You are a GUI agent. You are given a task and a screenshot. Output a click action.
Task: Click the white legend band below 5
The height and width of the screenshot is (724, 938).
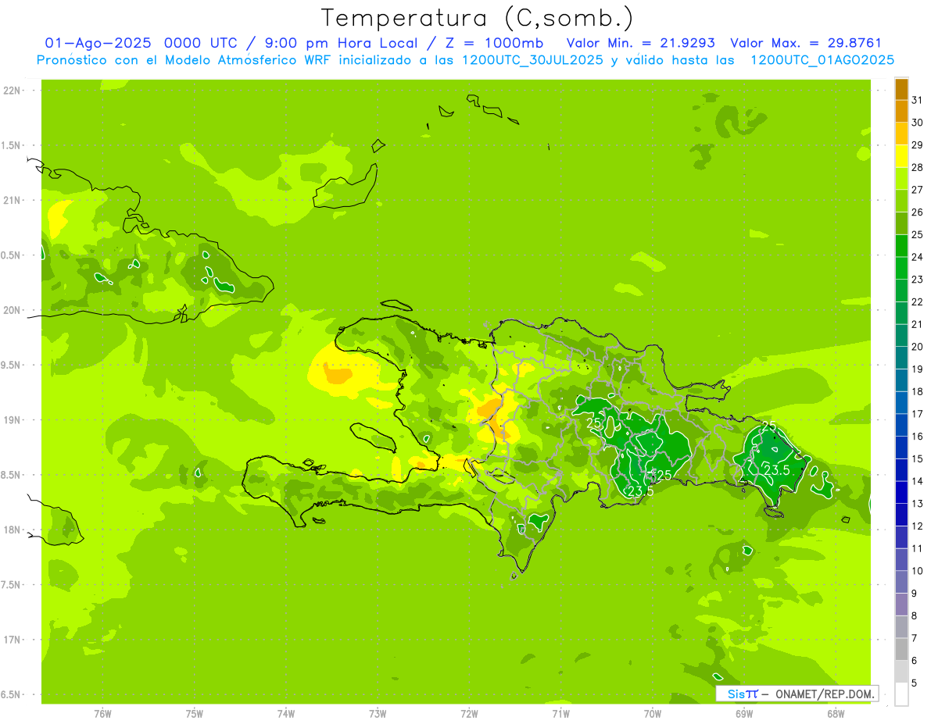[x=901, y=694]
